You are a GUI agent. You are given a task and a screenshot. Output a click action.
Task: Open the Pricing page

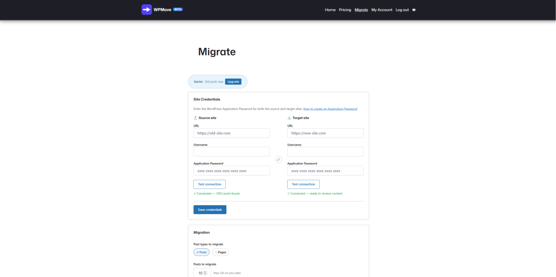345,10
